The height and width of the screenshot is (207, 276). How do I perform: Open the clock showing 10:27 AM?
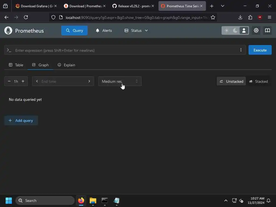click(x=256, y=201)
